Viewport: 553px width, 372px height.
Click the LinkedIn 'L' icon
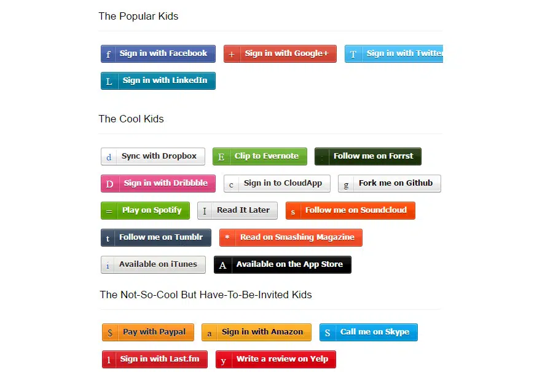click(x=109, y=81)
